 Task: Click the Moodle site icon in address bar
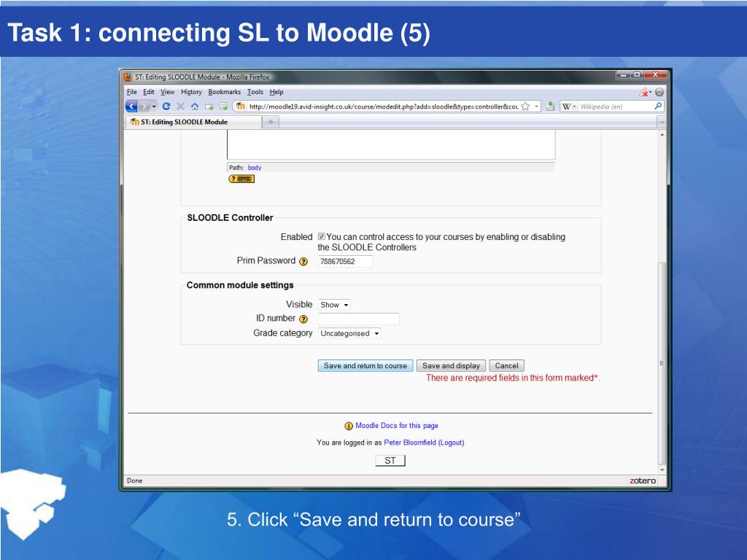241,106
